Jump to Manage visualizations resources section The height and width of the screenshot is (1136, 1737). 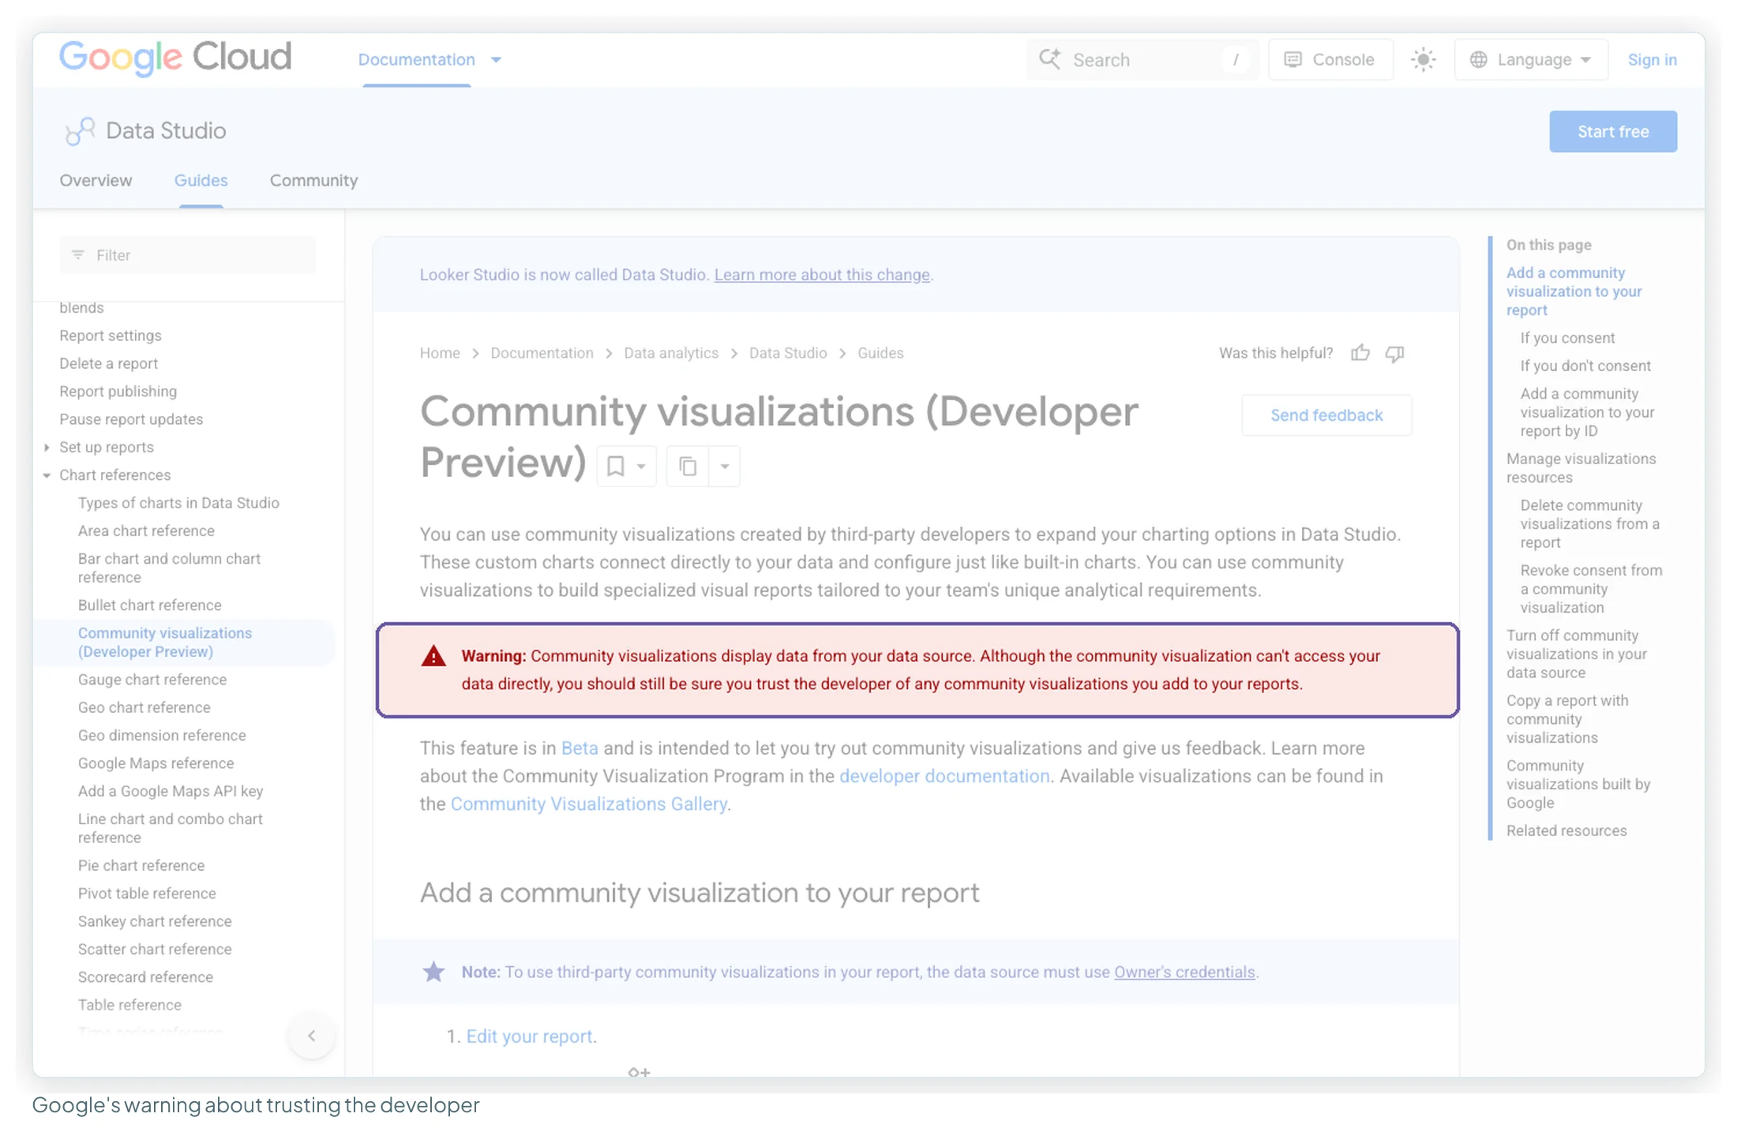[x=1581, y=468]
